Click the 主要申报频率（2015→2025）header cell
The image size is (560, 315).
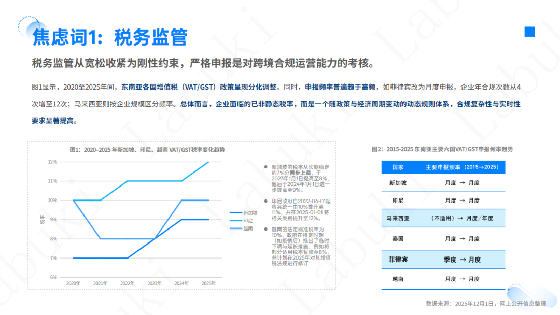[462, 167]
